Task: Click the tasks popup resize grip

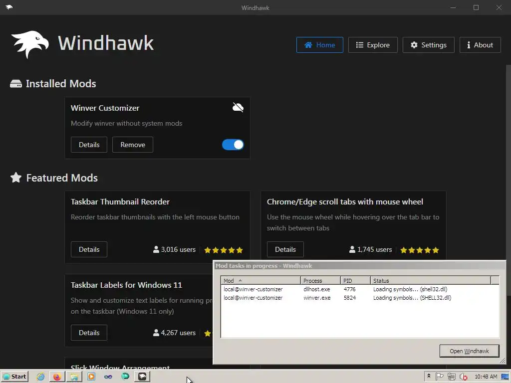Action: point(502,360)
